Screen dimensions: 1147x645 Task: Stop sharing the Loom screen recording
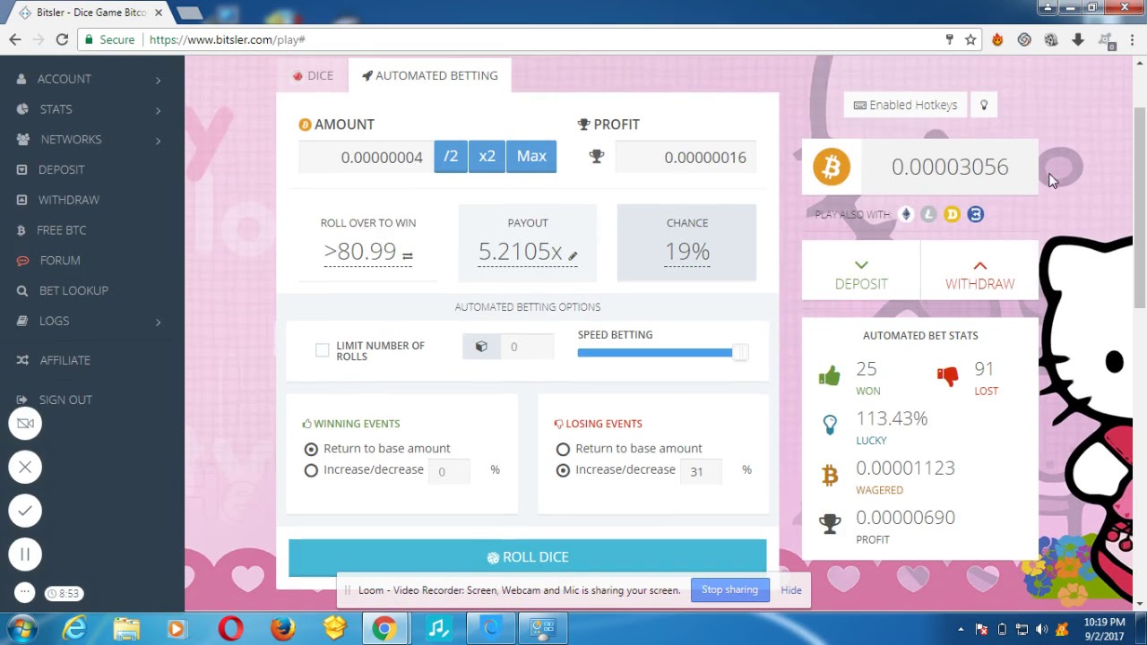(729, 589)
